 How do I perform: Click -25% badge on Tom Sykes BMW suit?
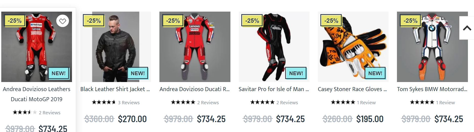click(410, 21)
